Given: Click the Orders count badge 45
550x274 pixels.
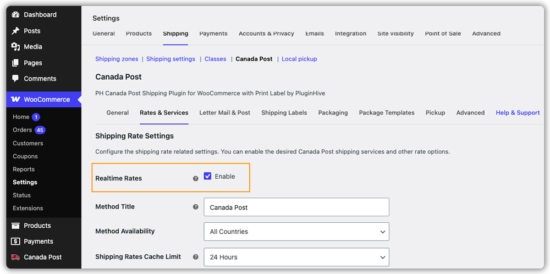Looking at the screenshot, I should [x=40, y=130].
